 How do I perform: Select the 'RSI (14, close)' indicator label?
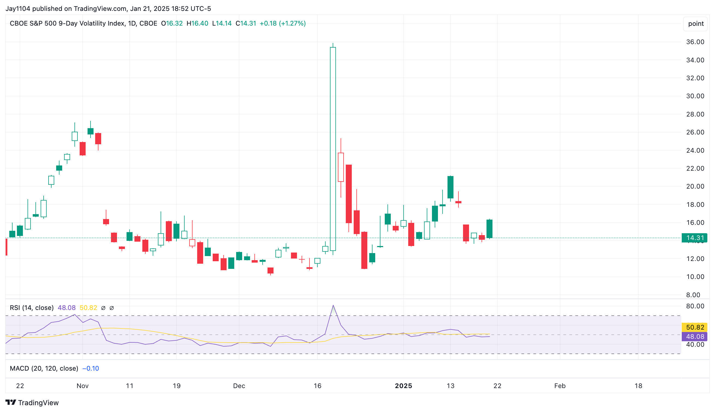pos(32,308)
